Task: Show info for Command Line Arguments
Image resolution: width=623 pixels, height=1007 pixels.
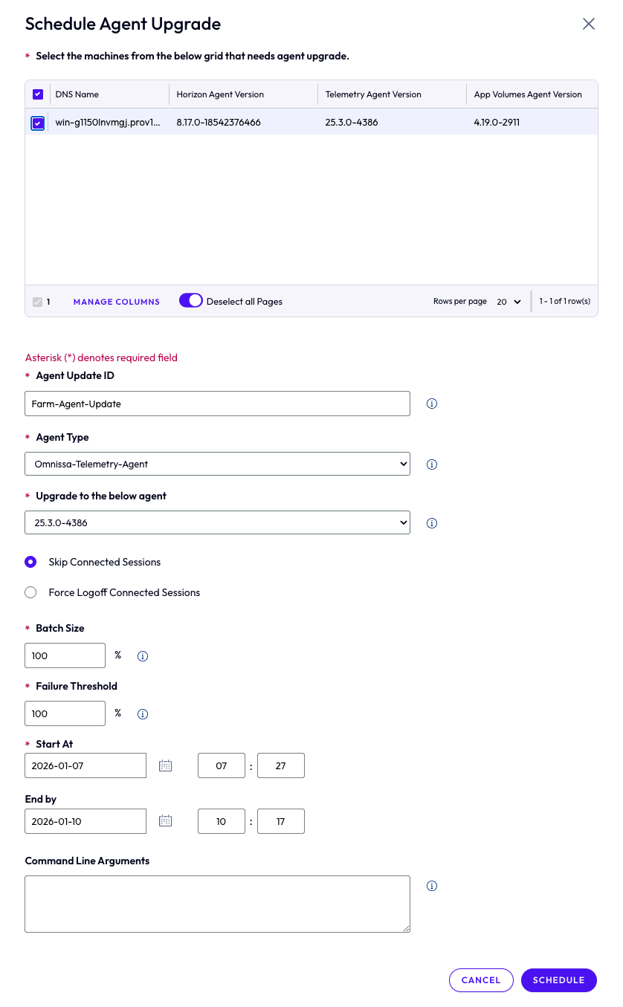Action: click(x=432, y=886)
